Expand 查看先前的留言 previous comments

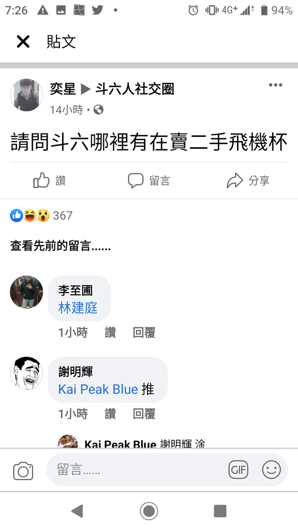[x=61, y=246]
